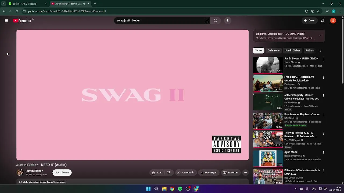The image size is (344, 193).
Task: Show more filter chips with right arrow
Action: coord(320,51)
